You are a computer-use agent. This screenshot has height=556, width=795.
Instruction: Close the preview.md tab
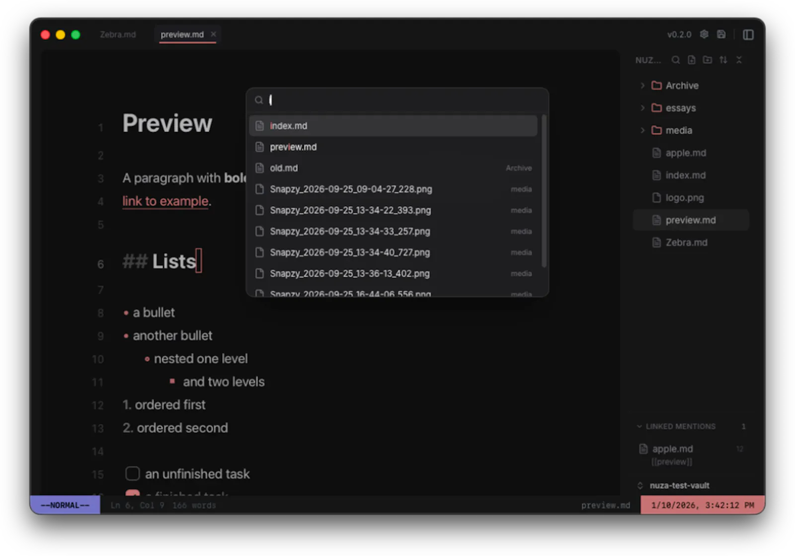tap(213, 34)
